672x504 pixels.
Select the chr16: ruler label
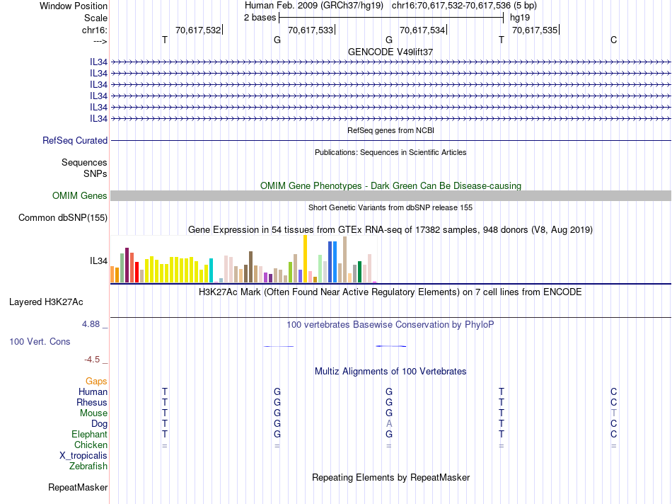94,30
